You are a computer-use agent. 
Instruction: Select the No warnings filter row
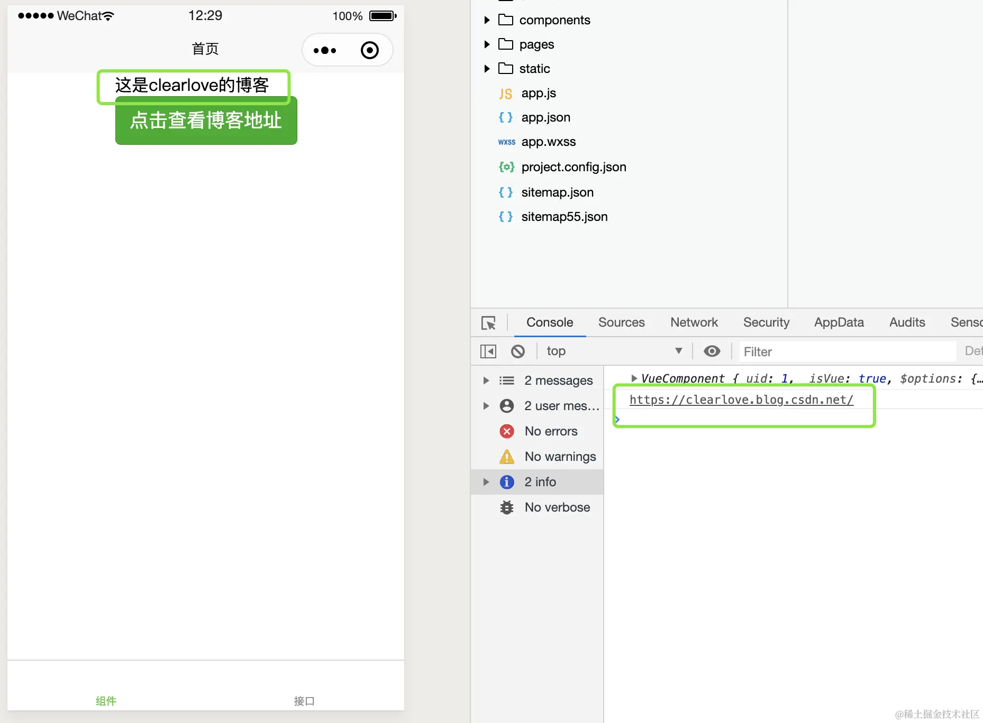pos(537,457)
